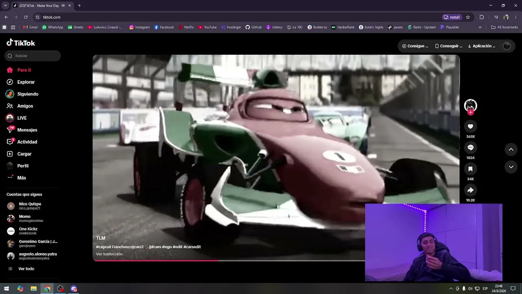Like the video with the heart icon
Image resolution: width=522 pixels, height=294 pixels.
point(470,127)
